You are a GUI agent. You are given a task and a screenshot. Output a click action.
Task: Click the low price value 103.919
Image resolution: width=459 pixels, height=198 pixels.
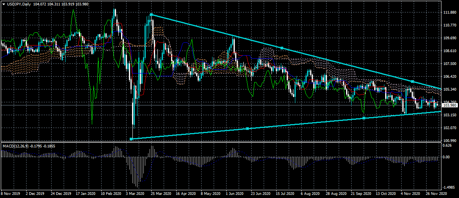pos(68,4)
